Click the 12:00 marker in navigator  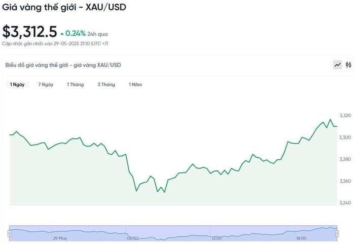[217, 238]
